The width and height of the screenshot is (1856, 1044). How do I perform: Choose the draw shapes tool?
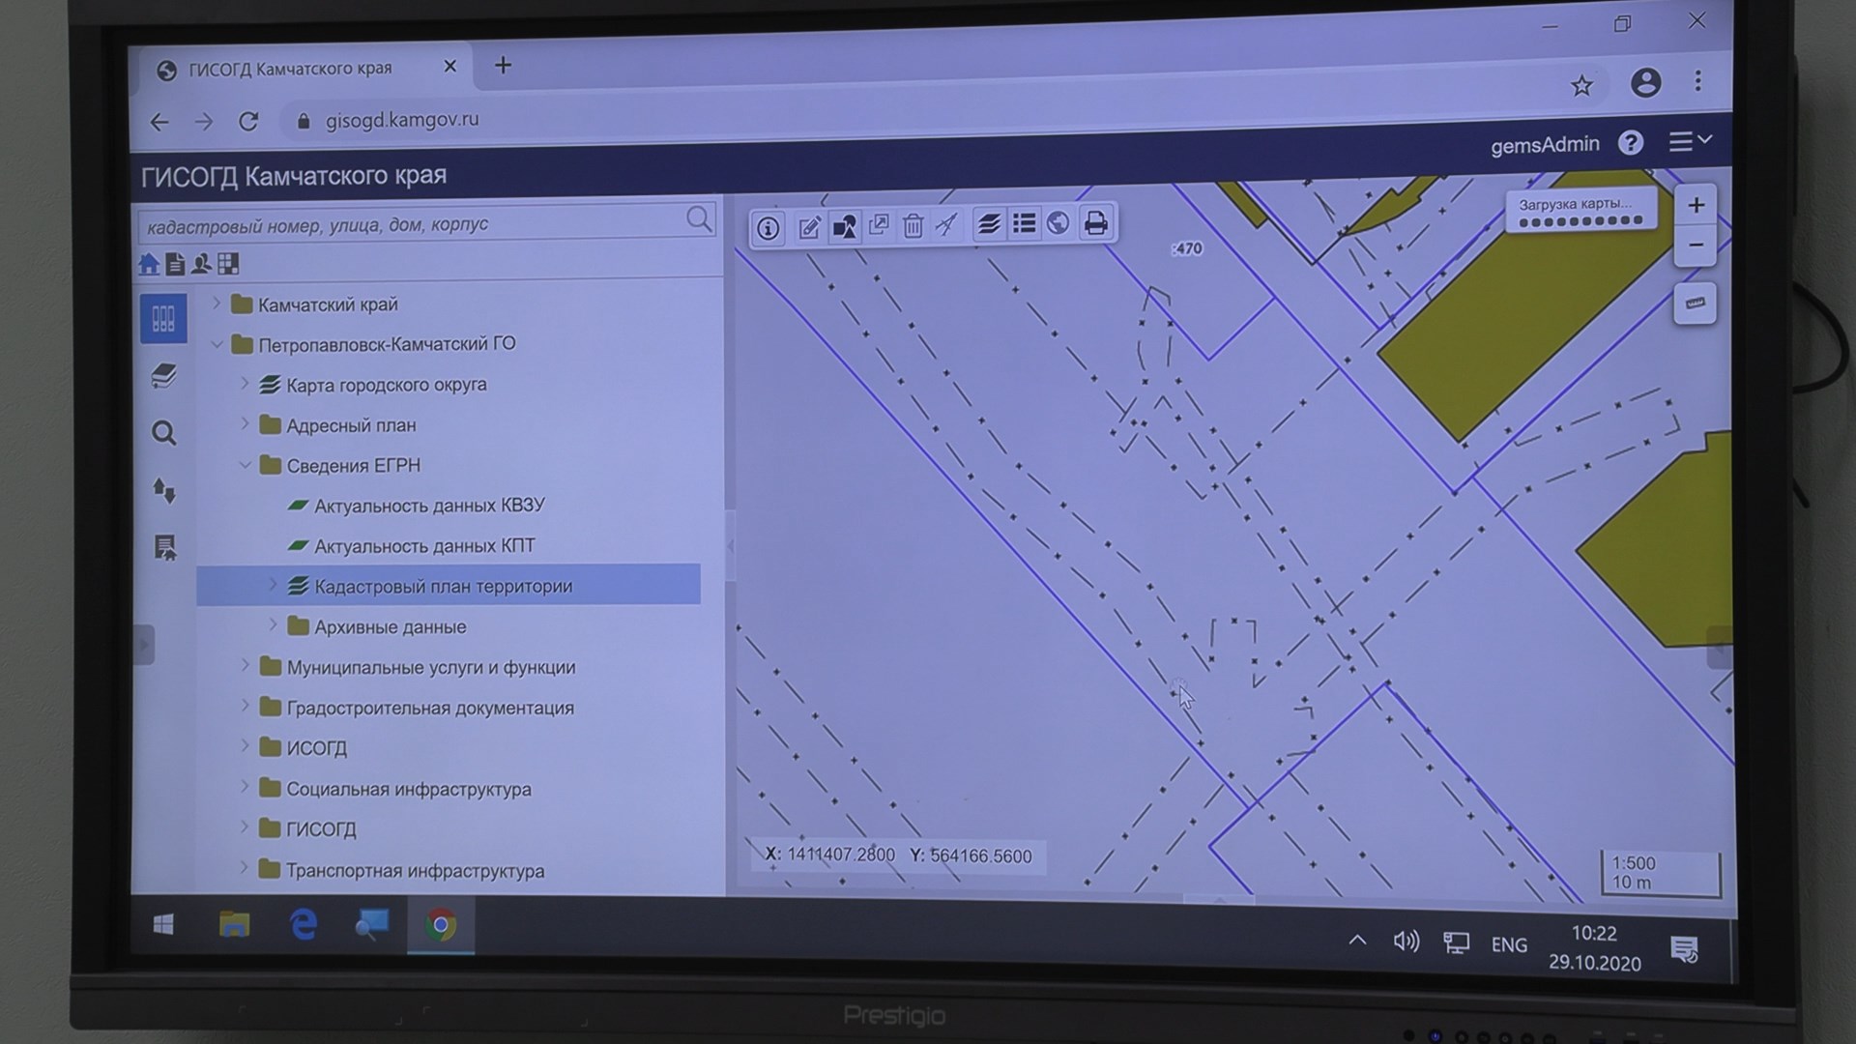pyautogui.click(x=844, y=227)
